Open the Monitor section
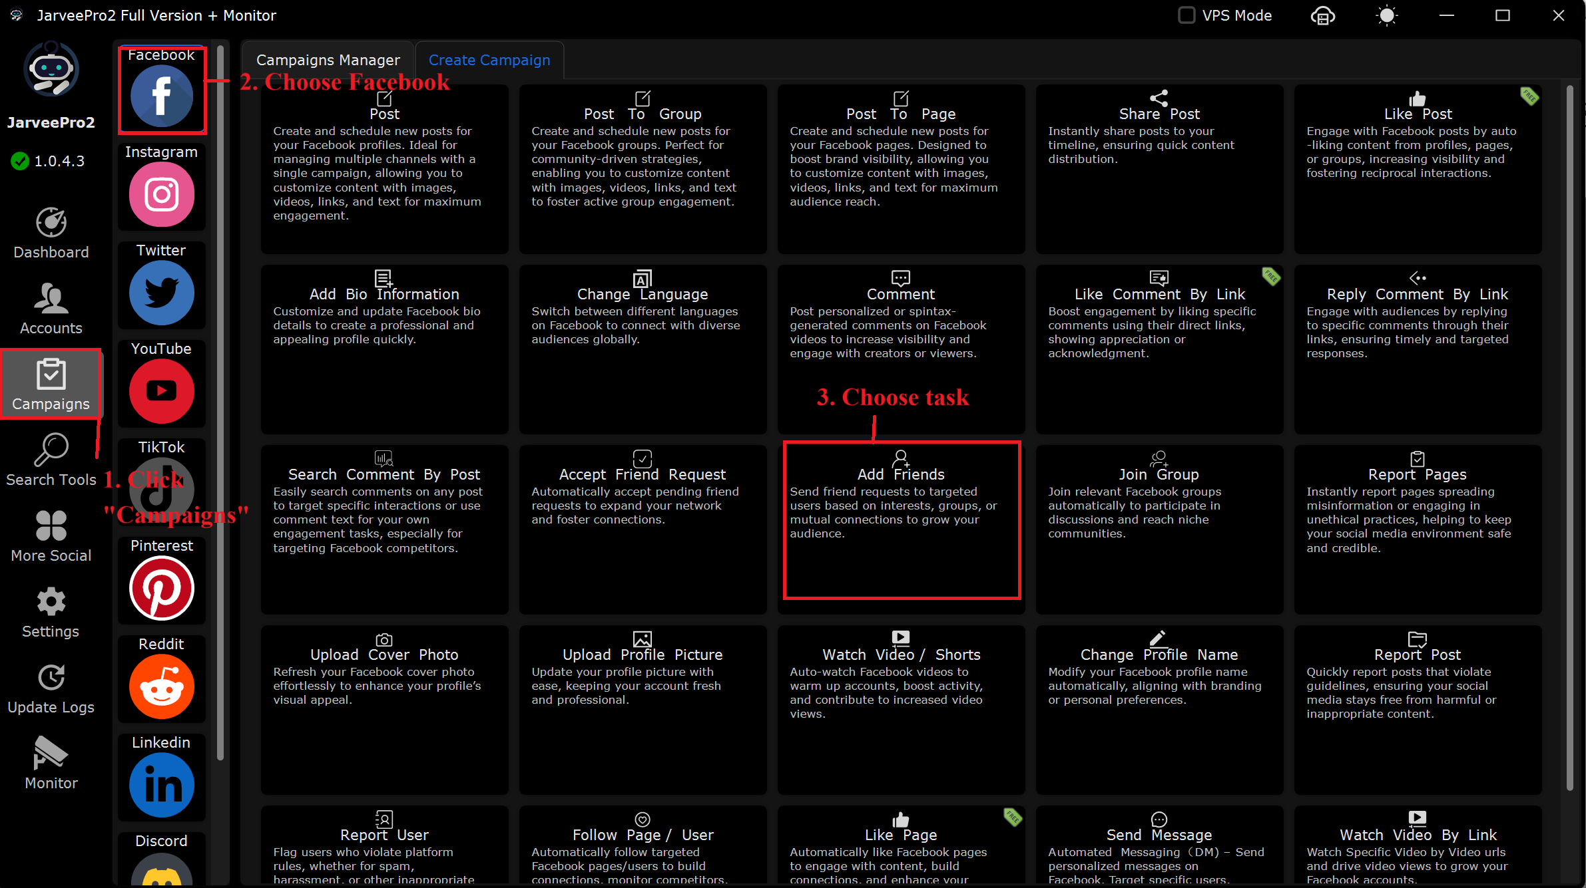This screenshot has width=1586, height=888. tap(51, 764)
